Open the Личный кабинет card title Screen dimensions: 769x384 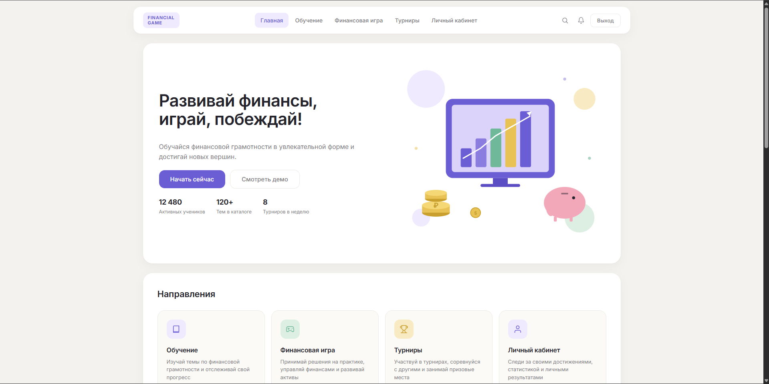coord(534,350)
